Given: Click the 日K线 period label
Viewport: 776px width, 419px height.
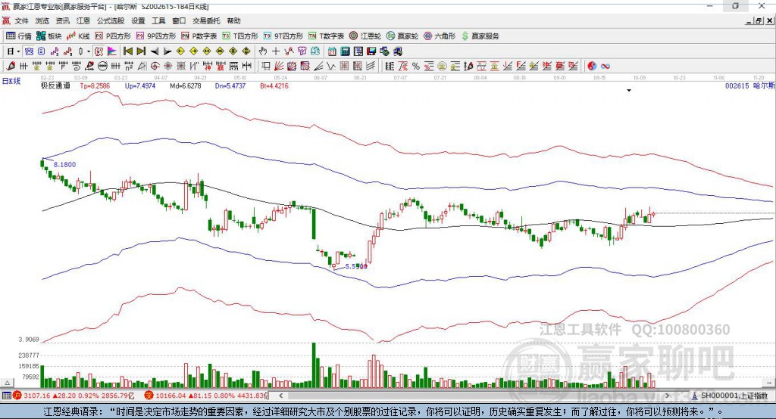Looking at the screenshot, I should point(11,81).
